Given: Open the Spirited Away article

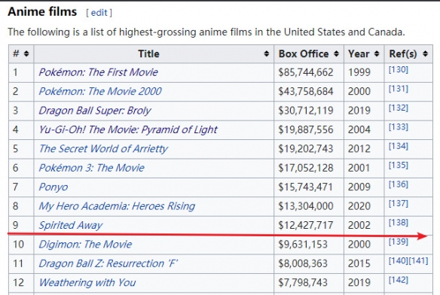Looking at the screenshot, I should [x=71, y=226].
